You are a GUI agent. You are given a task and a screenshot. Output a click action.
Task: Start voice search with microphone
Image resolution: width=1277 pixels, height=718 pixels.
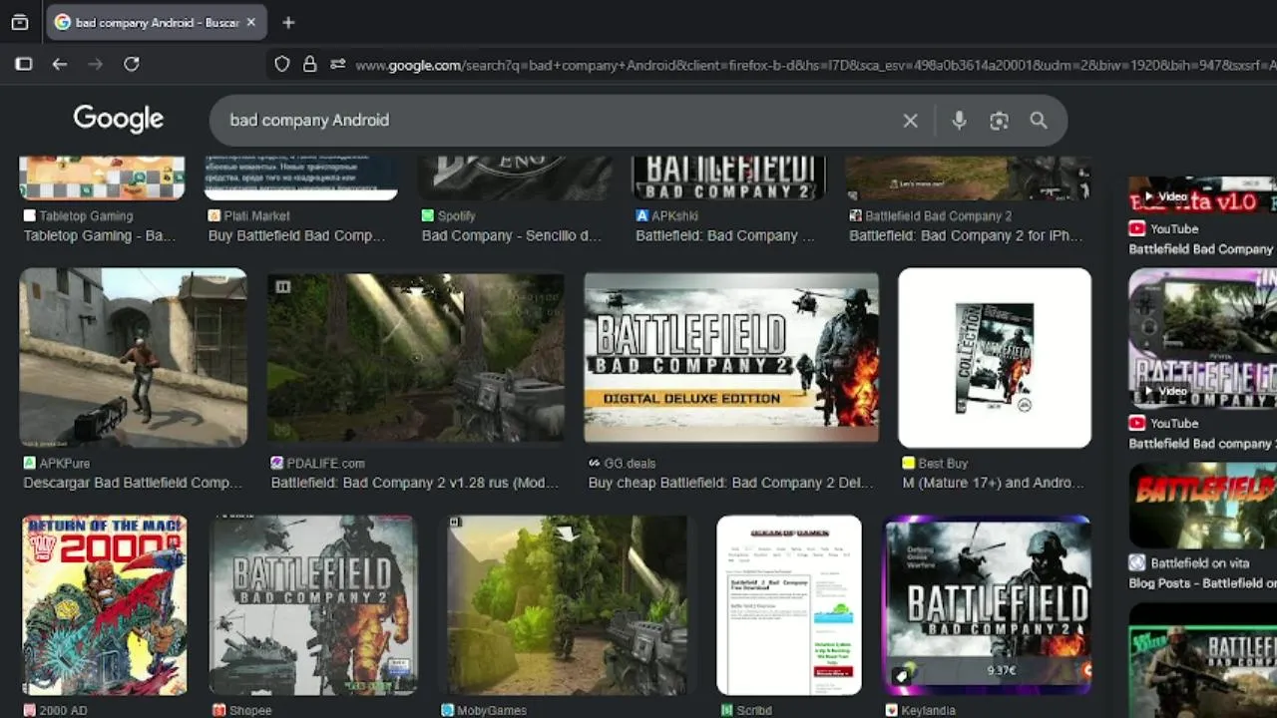tap(959, 121)
